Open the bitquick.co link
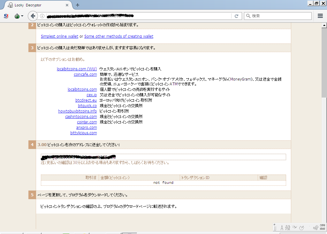The height and width of the screenshot is (234, 327). click(87, 105)
